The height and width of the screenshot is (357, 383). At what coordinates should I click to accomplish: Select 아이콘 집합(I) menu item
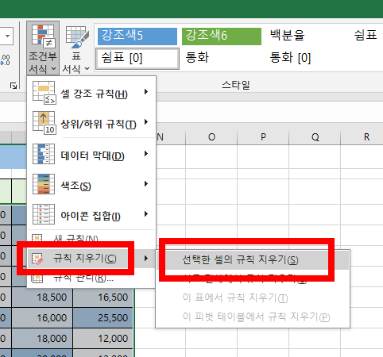click(91, 215)
